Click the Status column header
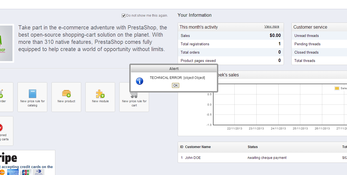This screenshot has width=347, height=175. [x=253, y=147]
